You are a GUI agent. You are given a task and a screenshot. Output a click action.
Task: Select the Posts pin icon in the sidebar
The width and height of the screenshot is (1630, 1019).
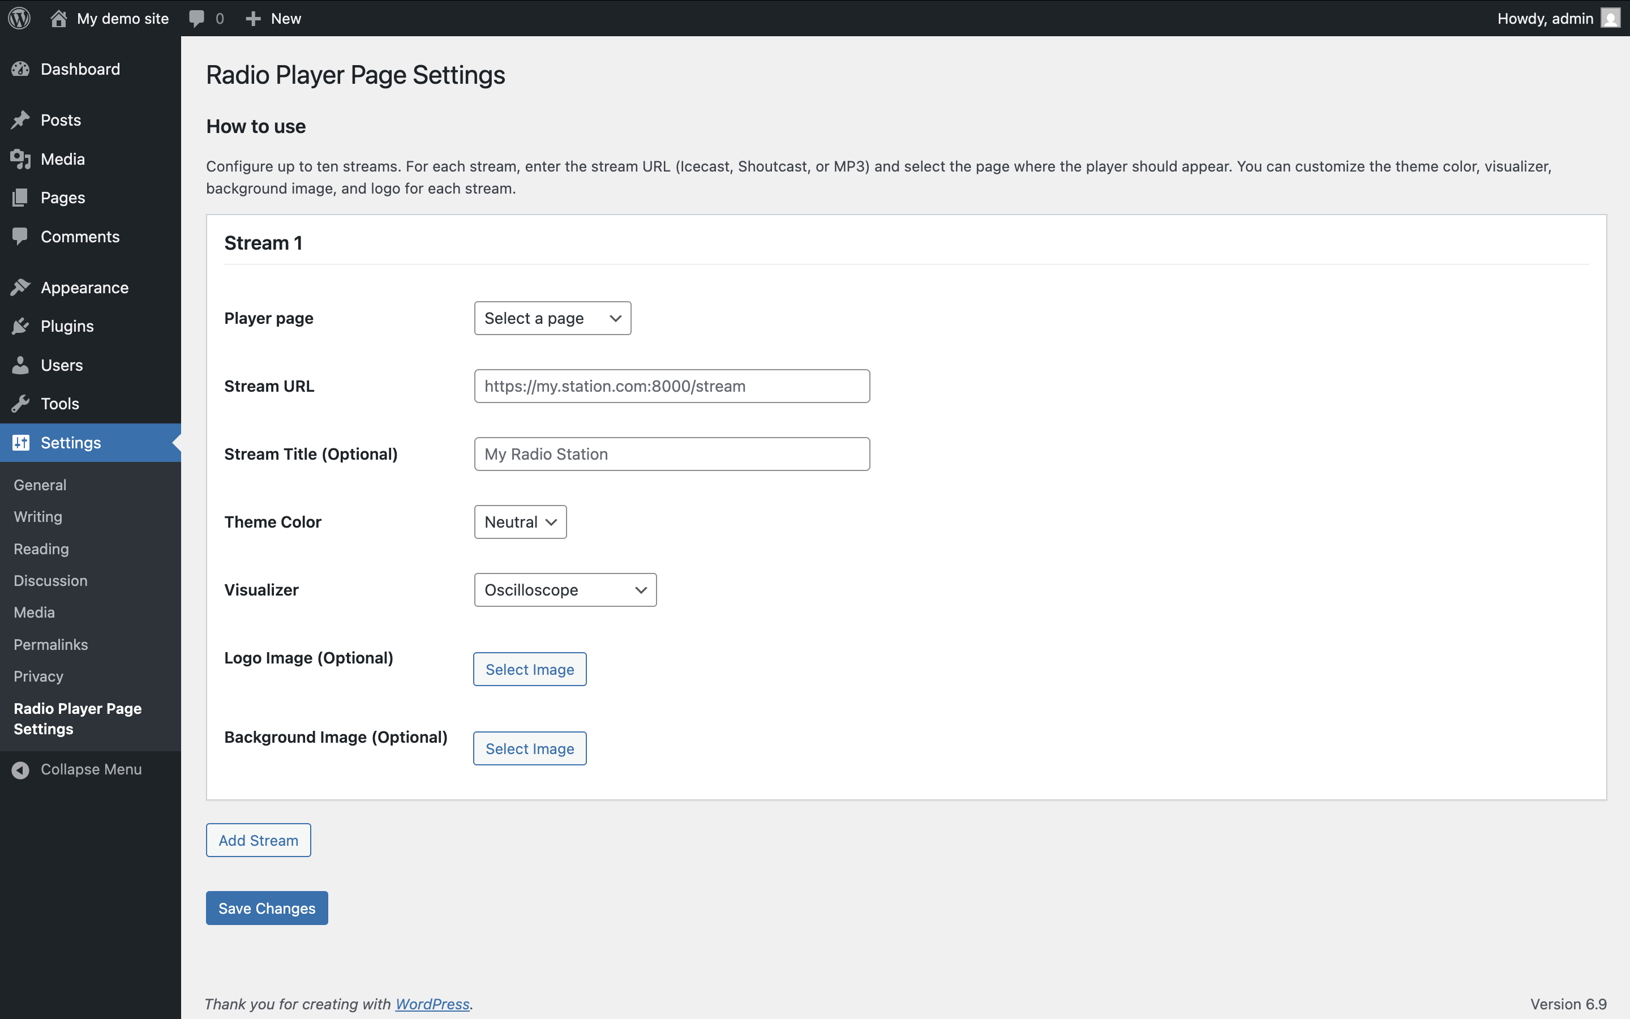coord(22,119)
